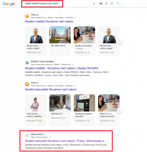Click the Google logo

[9, 4]
